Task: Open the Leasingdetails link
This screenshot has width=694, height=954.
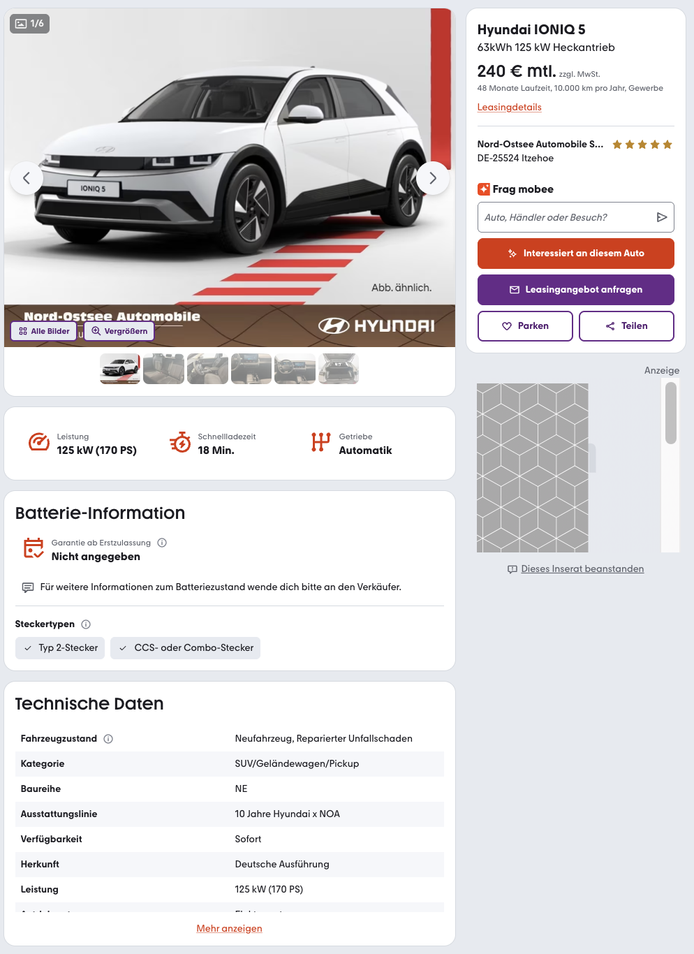Action: 509,107
